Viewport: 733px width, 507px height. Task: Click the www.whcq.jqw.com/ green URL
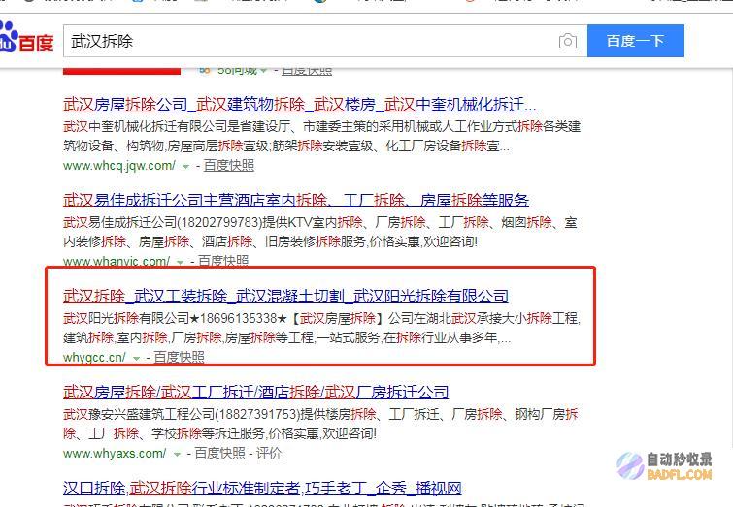119,165
